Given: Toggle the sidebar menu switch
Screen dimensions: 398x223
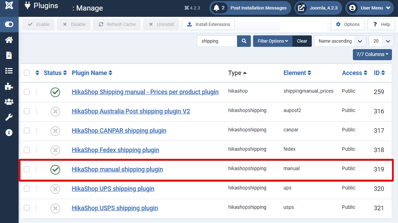Looking at the screenshot, I should (9, 24).
